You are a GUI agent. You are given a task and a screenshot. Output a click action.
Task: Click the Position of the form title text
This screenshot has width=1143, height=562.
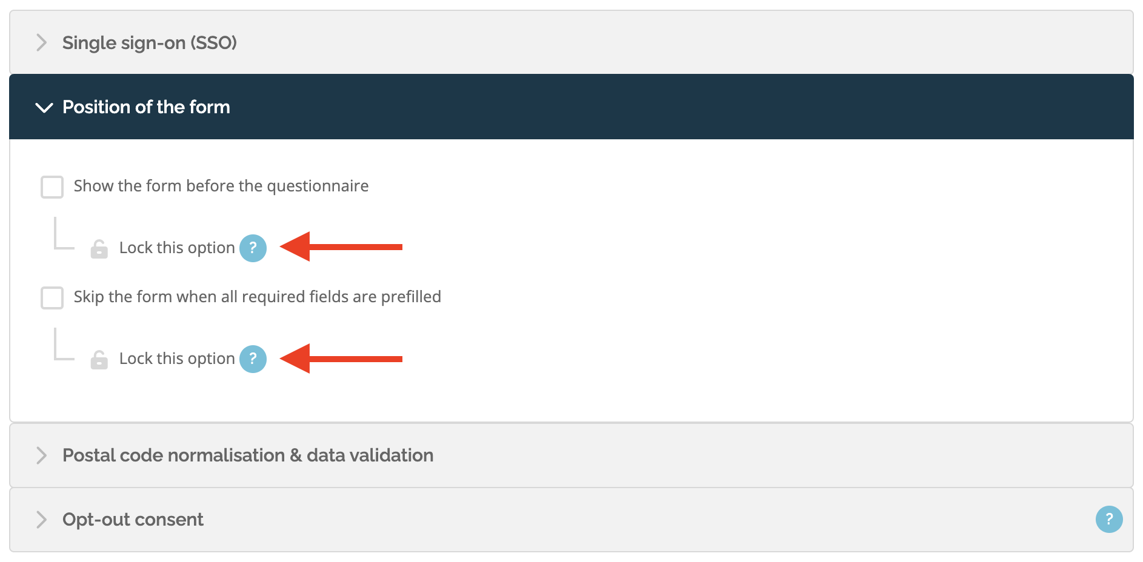pyautogui.click(x=146, y=107)
